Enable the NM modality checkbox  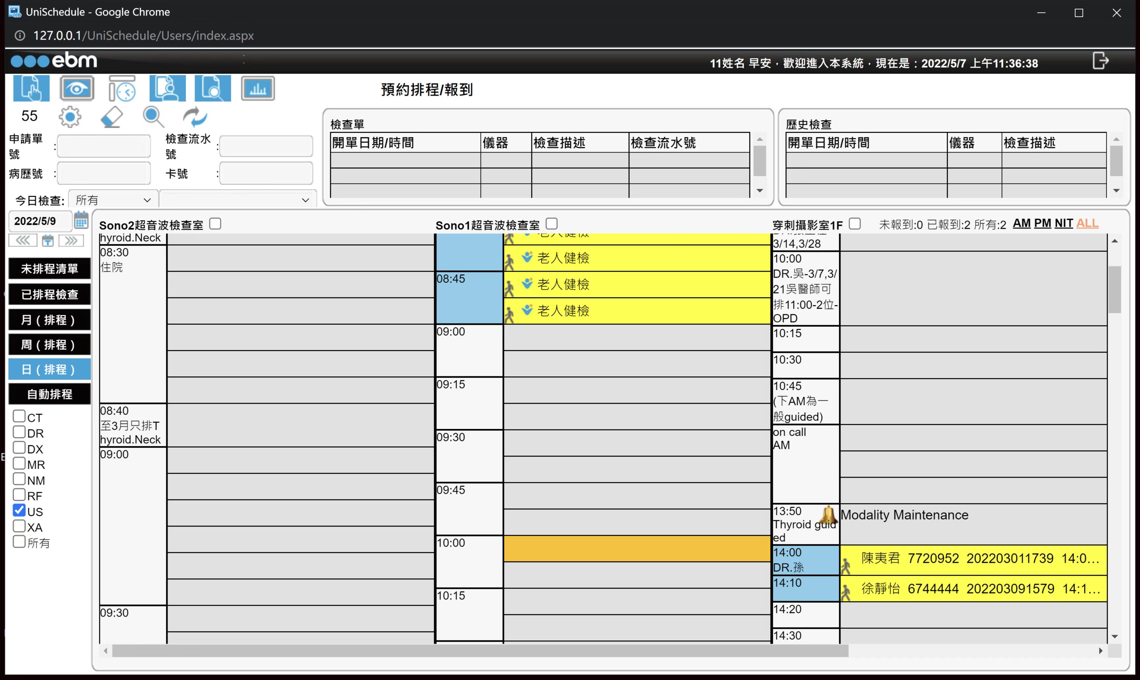pyautogui.click(x=19, y=479)
